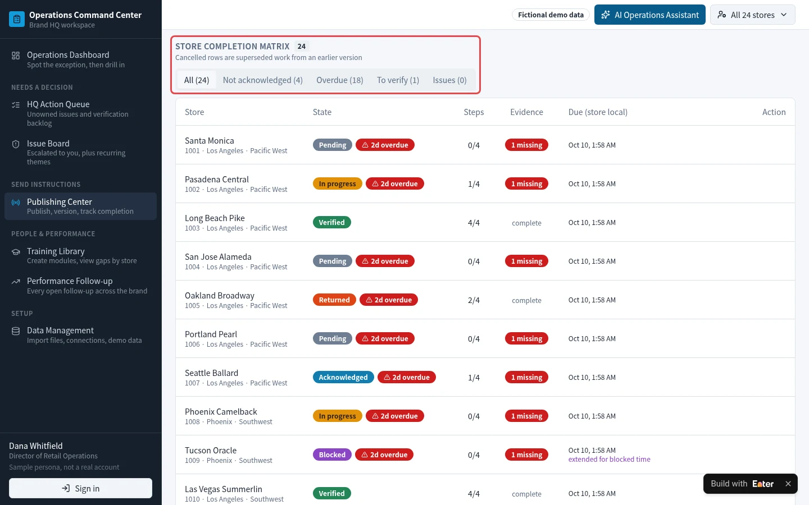Select the Seattle Ballard store name
Screen dimensions: 809x505
click(x=211, y=373)
